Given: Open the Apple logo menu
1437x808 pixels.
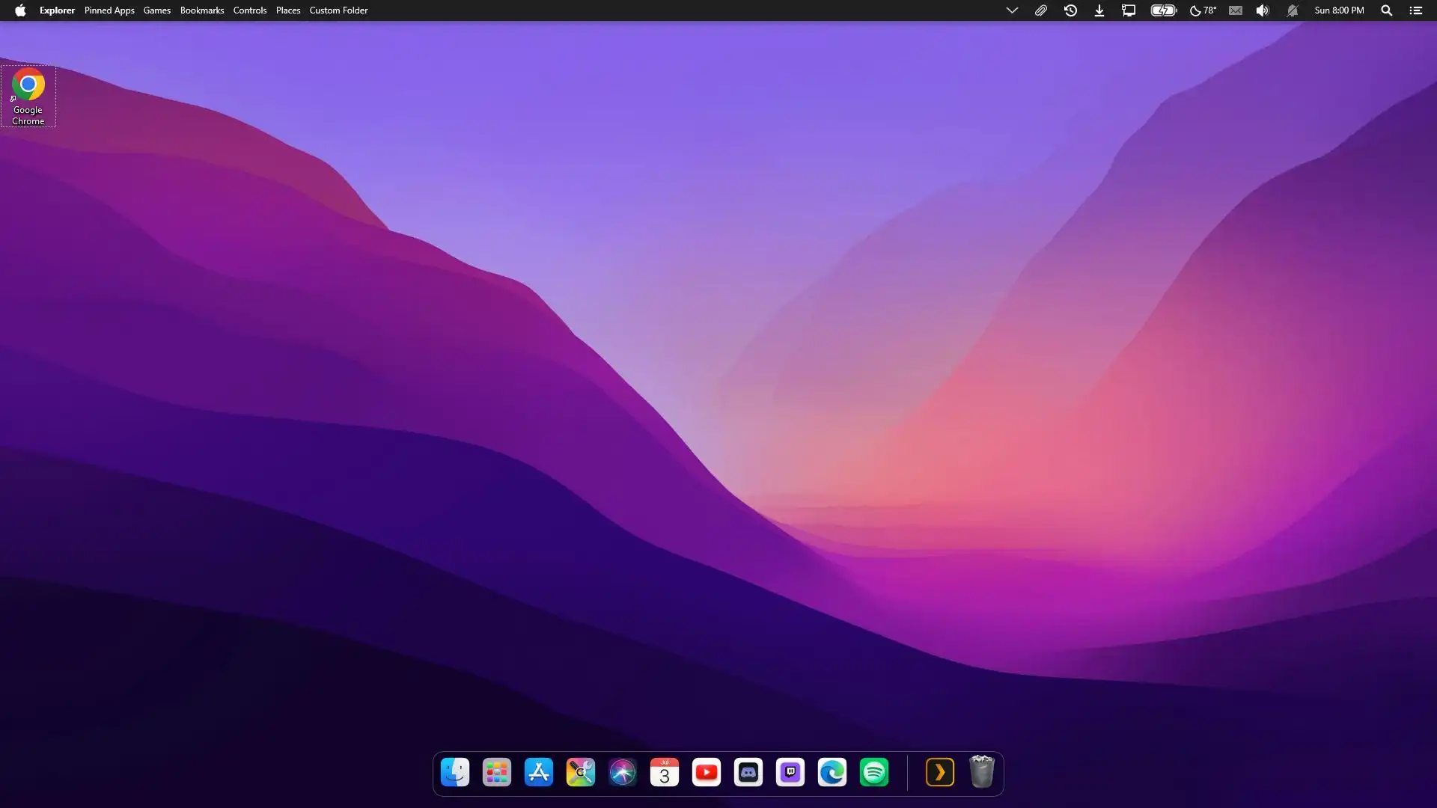Looking at the screenshot, I should point(20,10).
